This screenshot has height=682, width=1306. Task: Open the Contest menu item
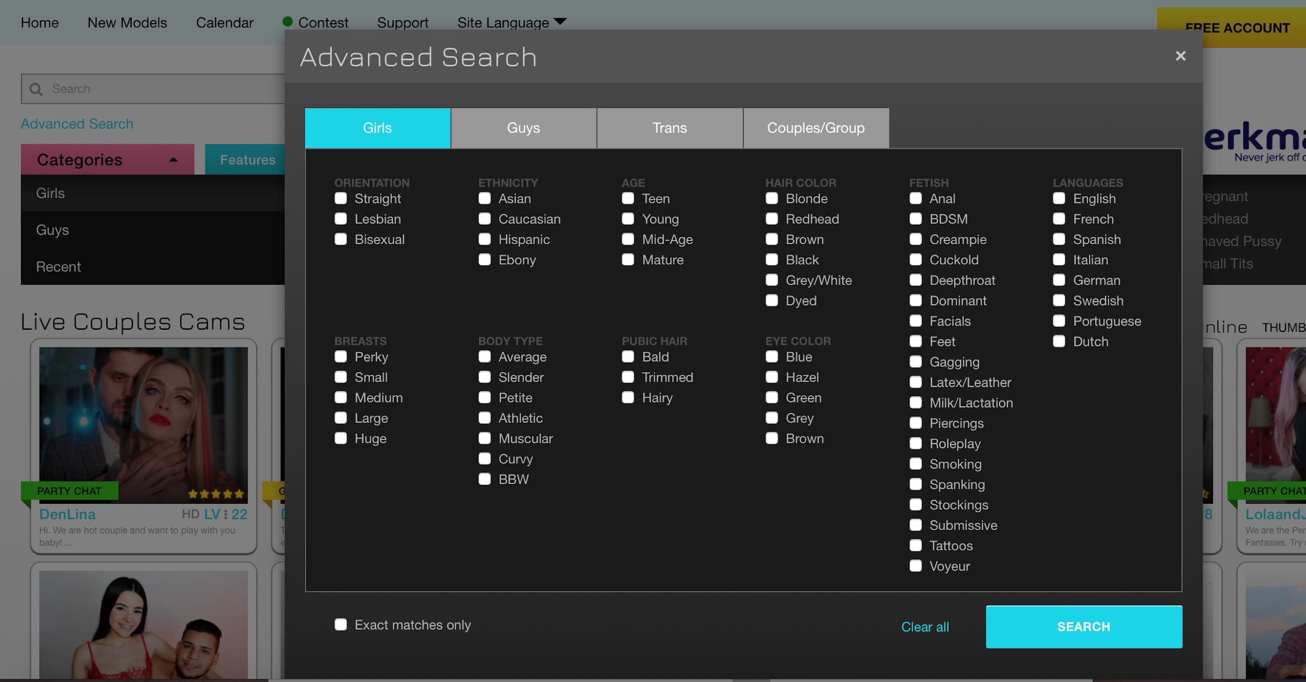point(322,22)
